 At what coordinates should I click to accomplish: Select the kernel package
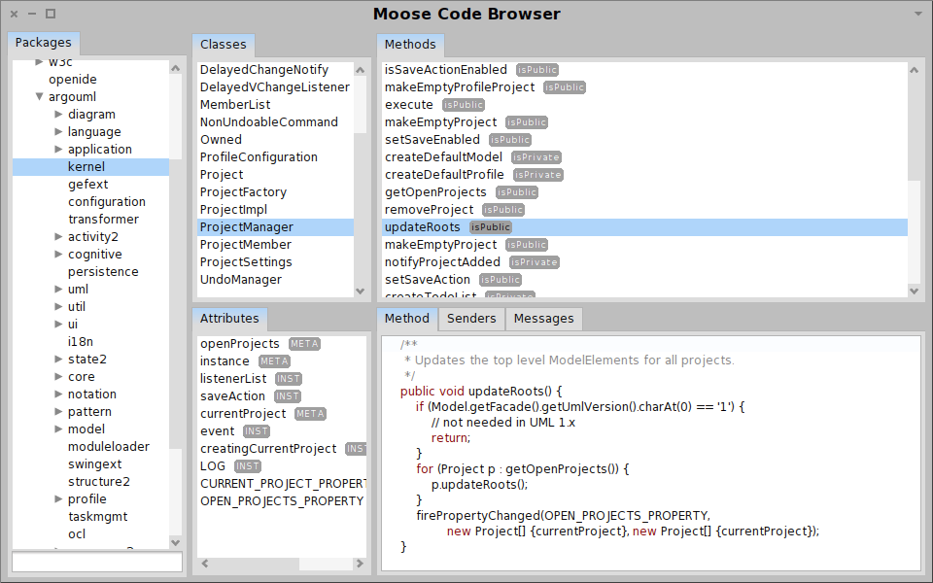(91, 166)
